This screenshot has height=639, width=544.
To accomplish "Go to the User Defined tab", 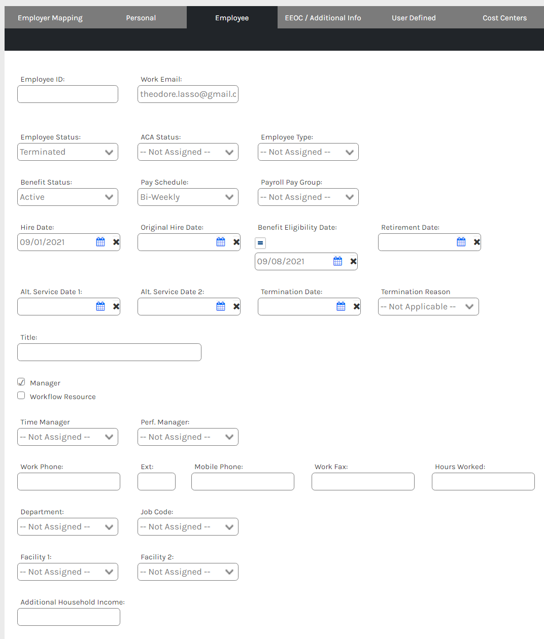I will [x=414, y=18].
